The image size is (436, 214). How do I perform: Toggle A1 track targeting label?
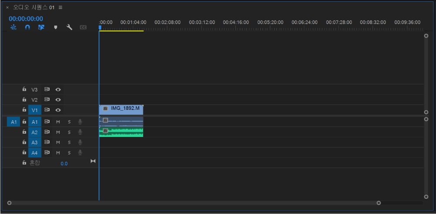(x=34, y=122)
